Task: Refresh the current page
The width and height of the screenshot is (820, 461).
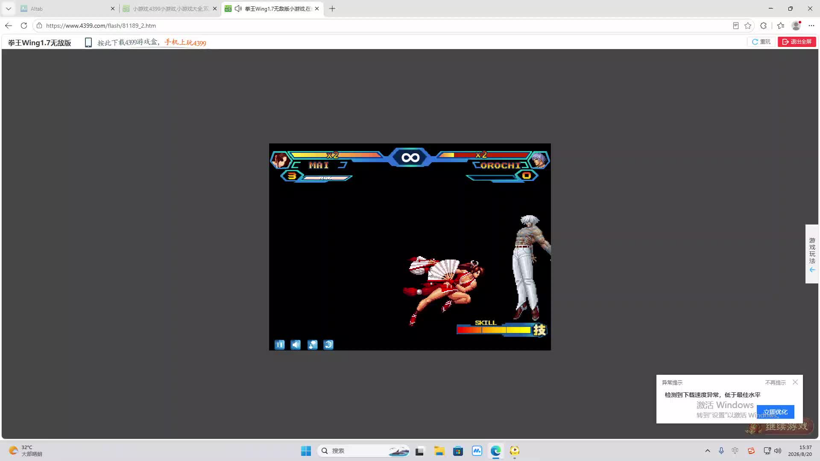Action: point(24,26)
